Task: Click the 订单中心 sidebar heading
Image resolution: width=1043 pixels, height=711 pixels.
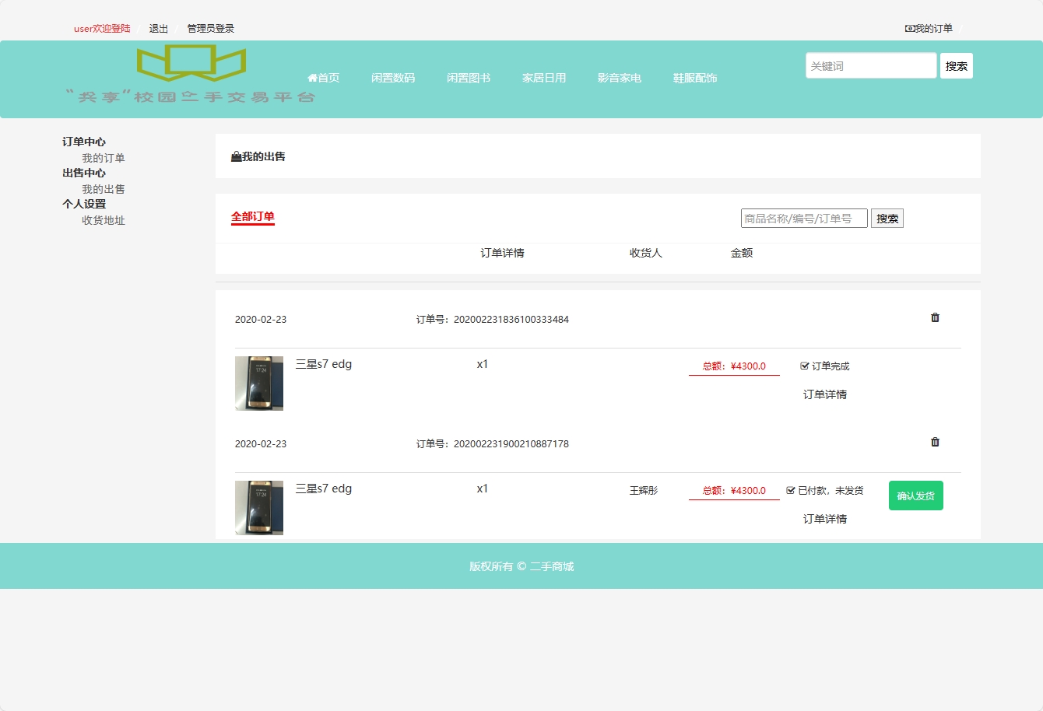Action: (x=84, y=142)
